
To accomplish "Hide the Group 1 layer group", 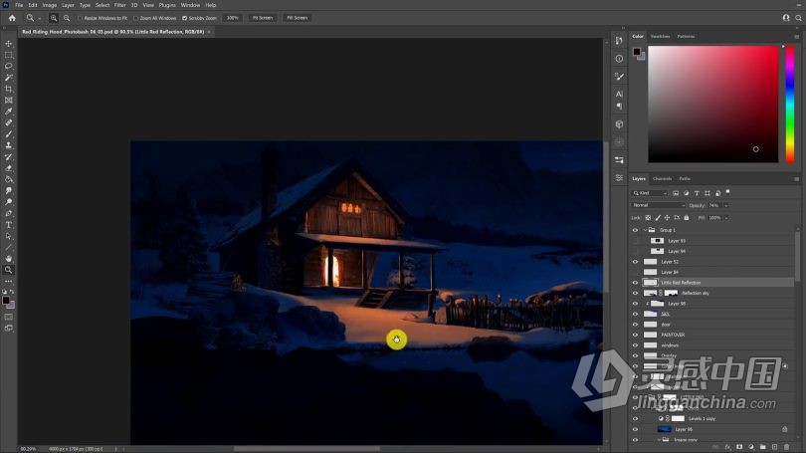I will coord(635,230).
